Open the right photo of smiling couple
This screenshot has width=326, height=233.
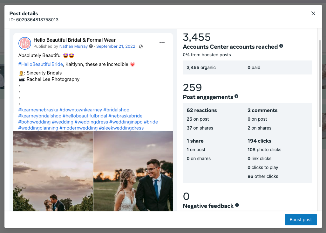(133, 171)
